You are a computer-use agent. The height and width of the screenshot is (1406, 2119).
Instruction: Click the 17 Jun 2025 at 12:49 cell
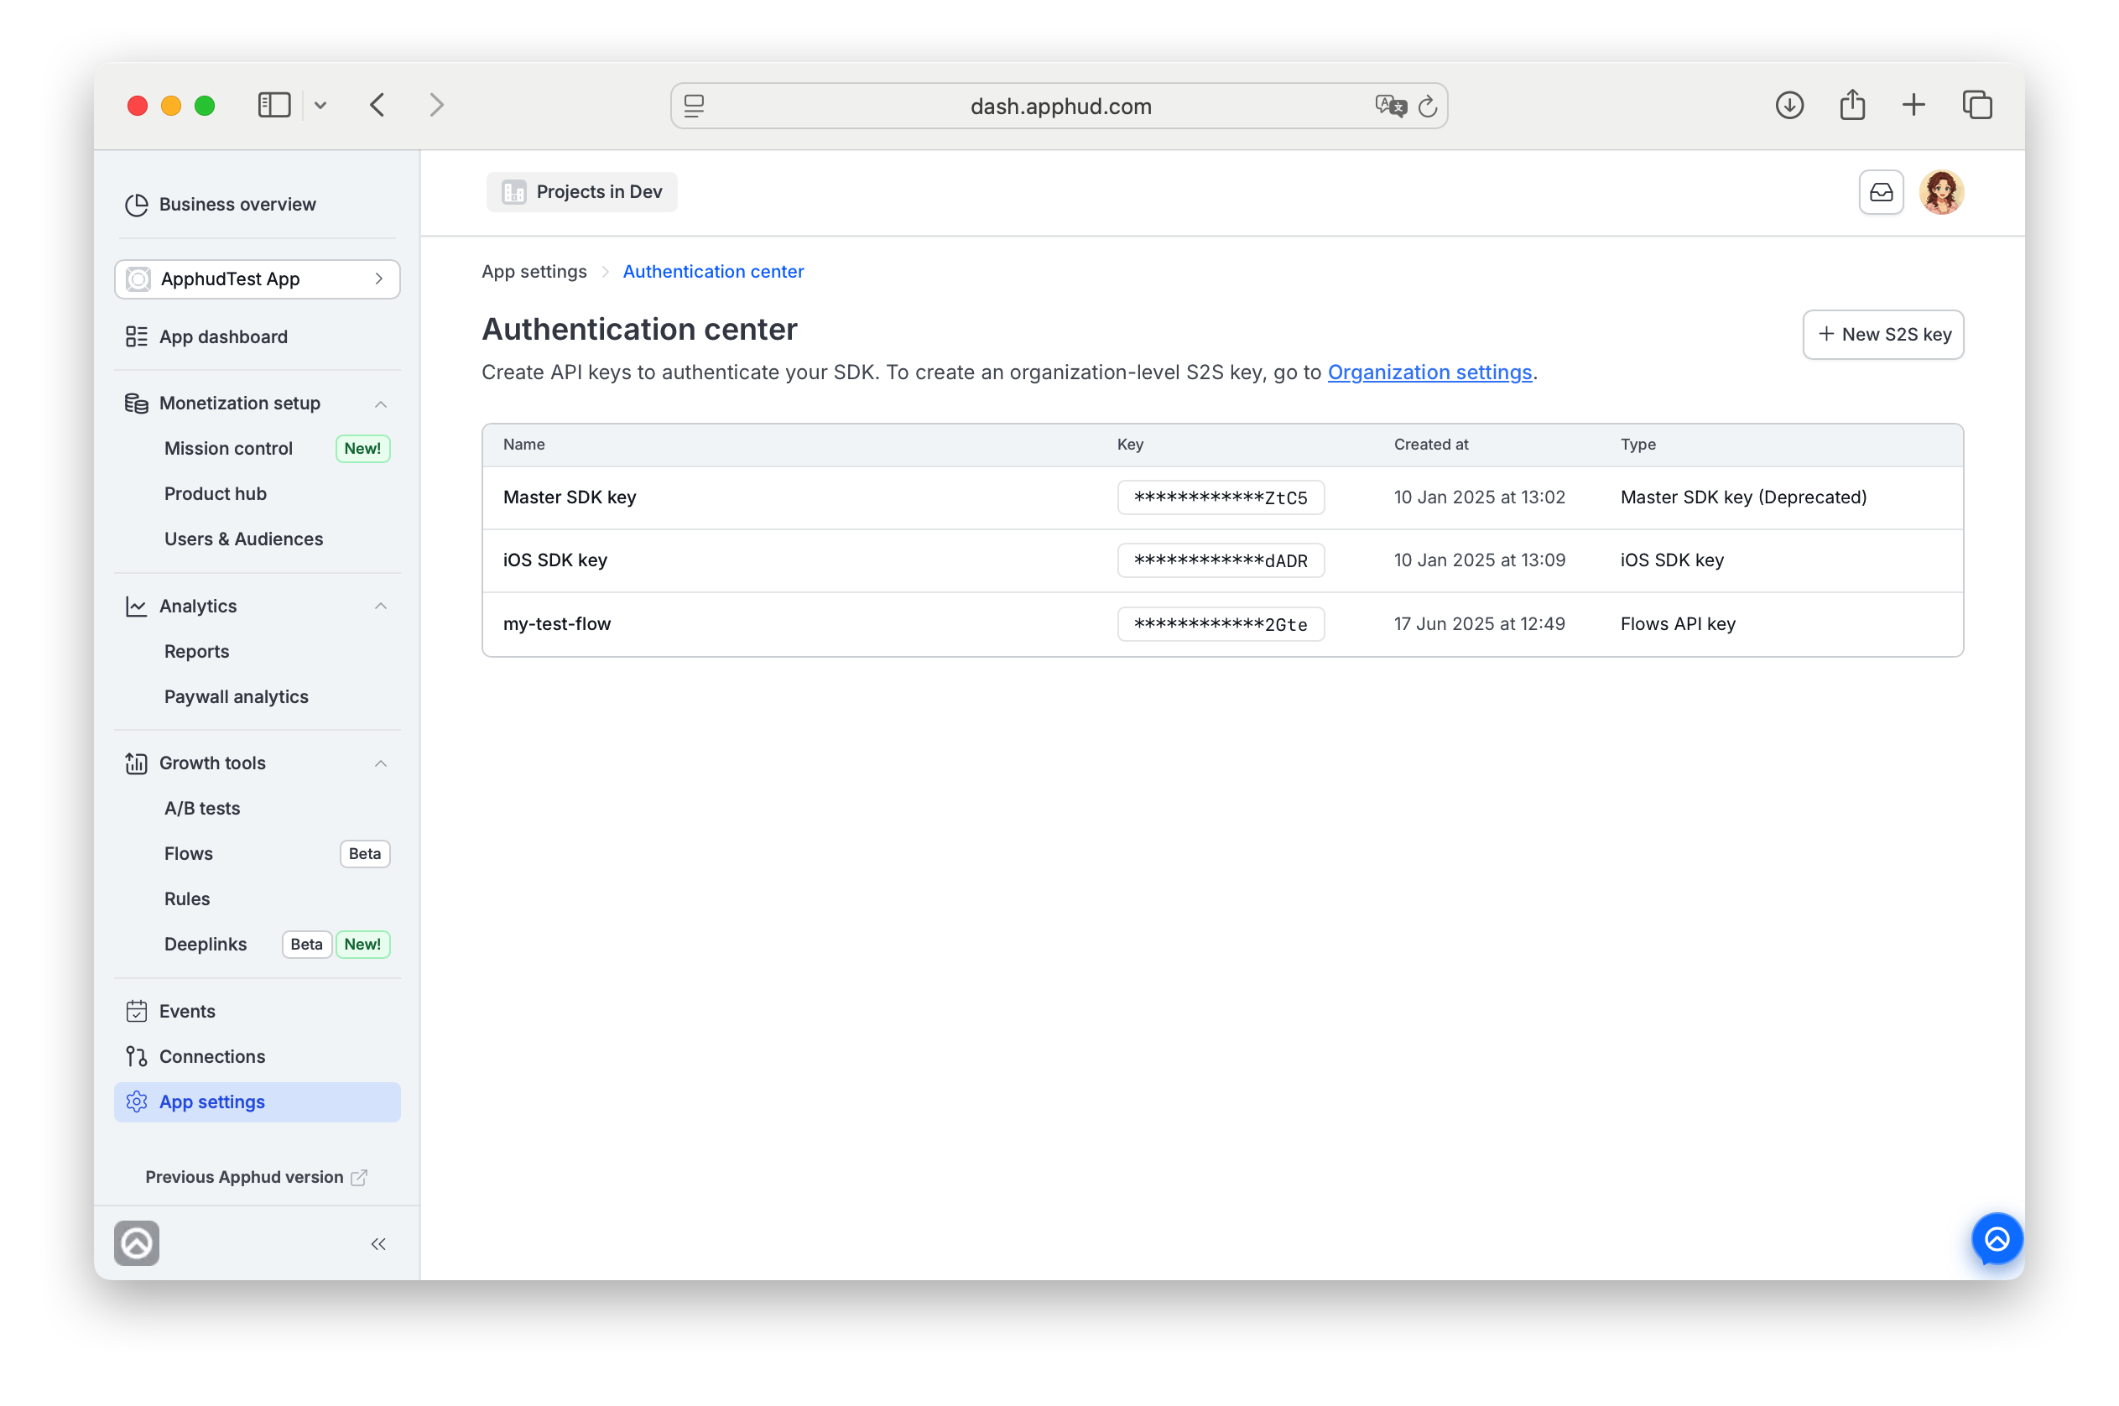(x=1479, y=624)
